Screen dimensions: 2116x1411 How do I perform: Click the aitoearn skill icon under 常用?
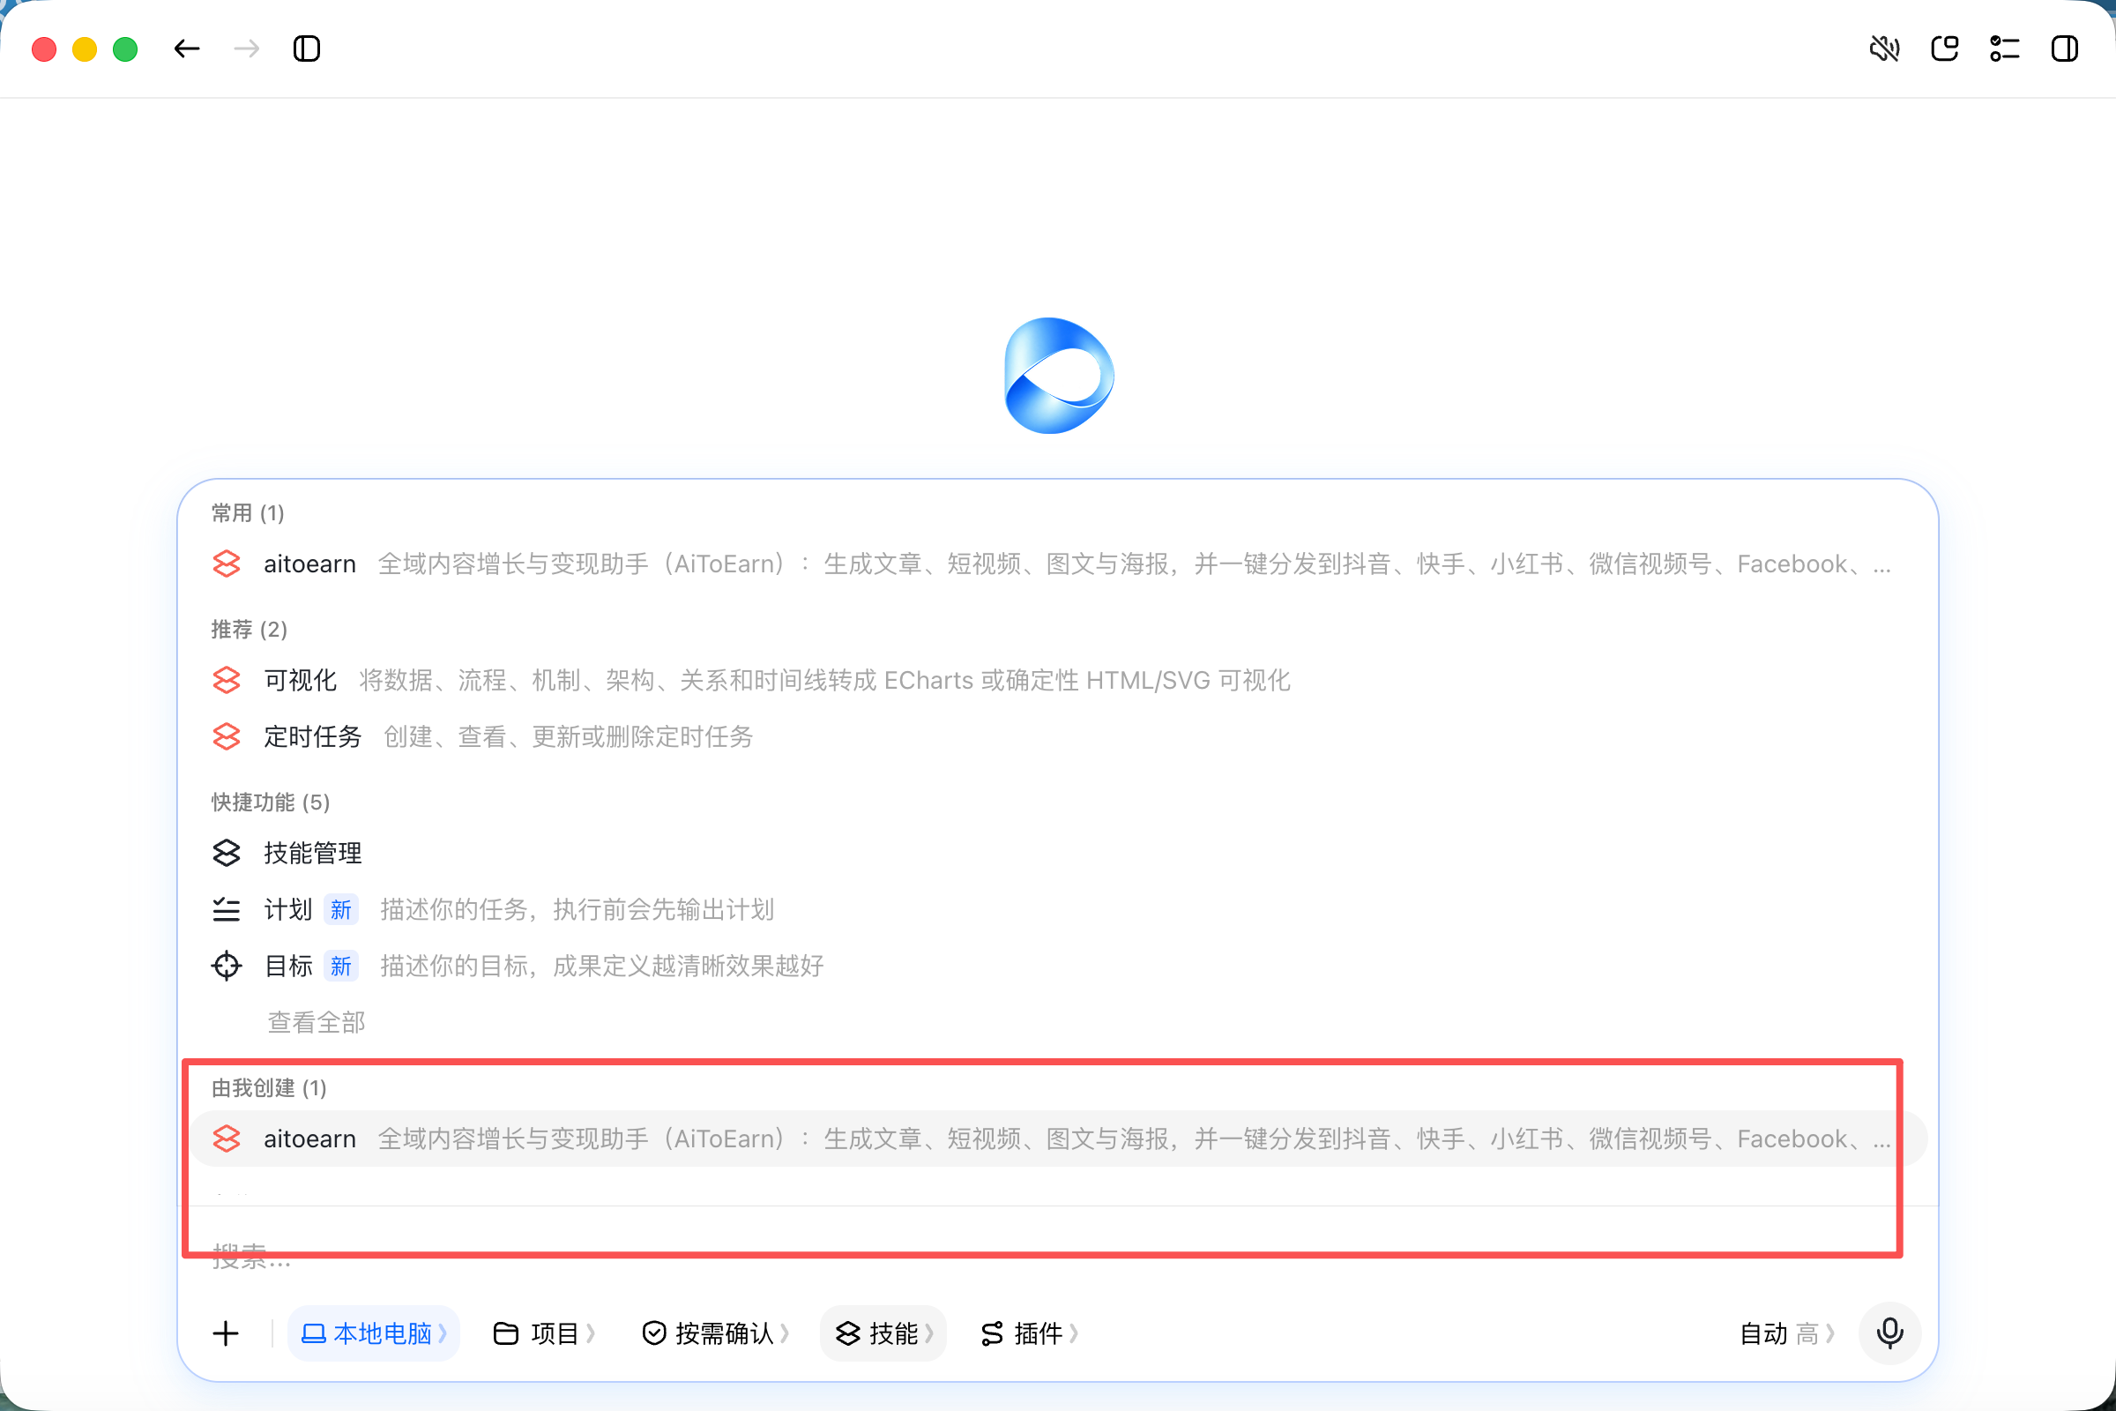227,564
